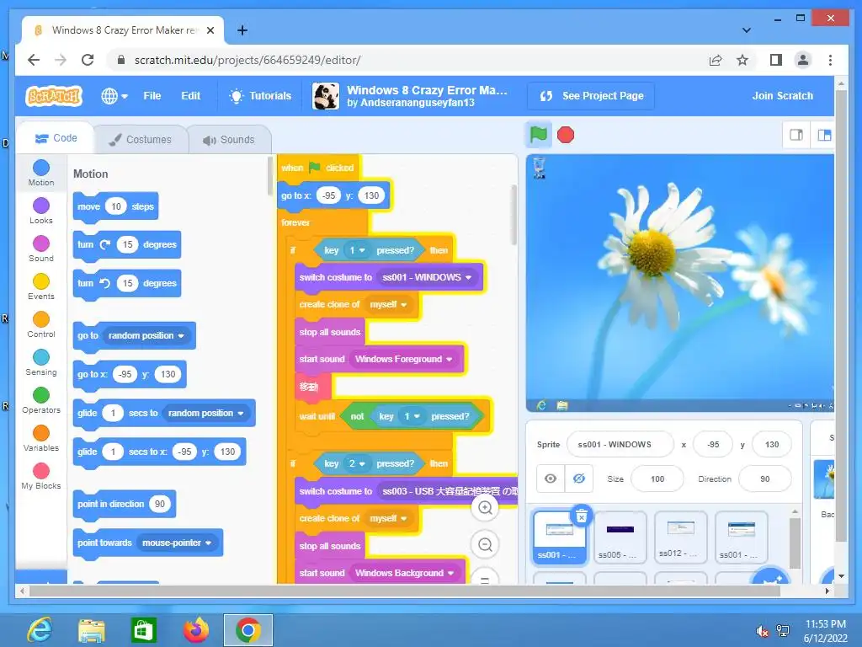Edit the sprite x position field

713,445
